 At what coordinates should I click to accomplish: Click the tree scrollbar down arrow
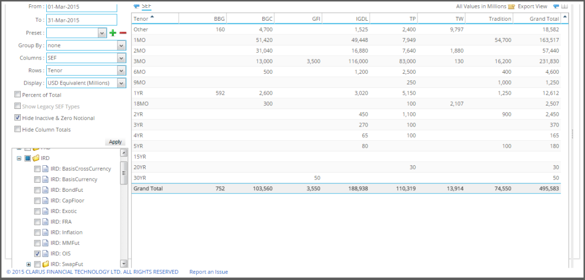pos(124,264)
